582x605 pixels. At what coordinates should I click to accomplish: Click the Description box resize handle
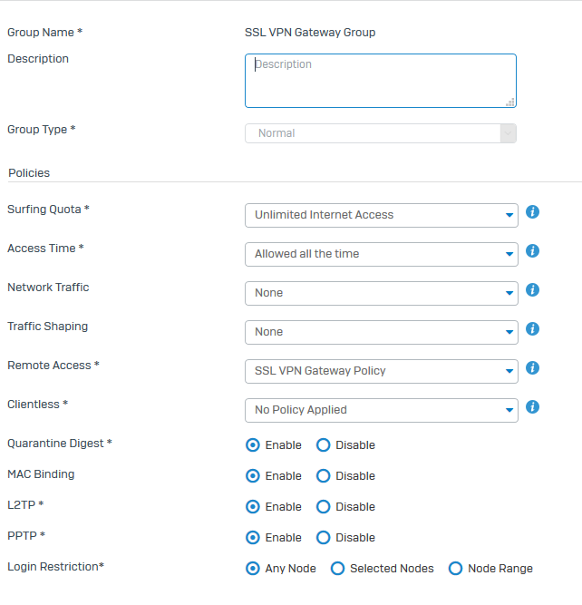pos(510,102)
